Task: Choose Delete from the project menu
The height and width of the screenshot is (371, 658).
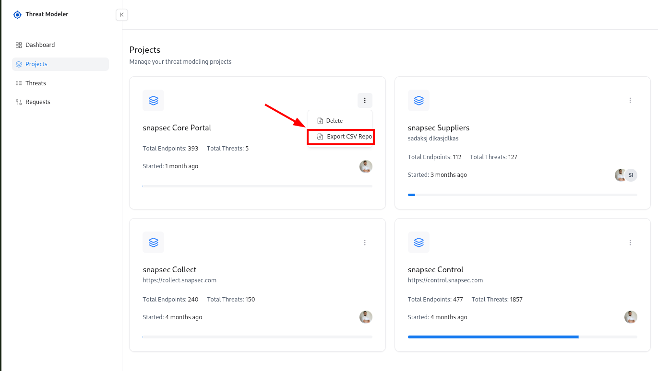Action: click(x=340, y=121)
